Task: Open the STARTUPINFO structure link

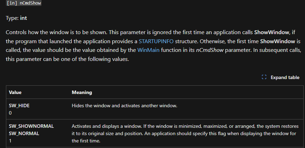Action: [x=156, y=41]
